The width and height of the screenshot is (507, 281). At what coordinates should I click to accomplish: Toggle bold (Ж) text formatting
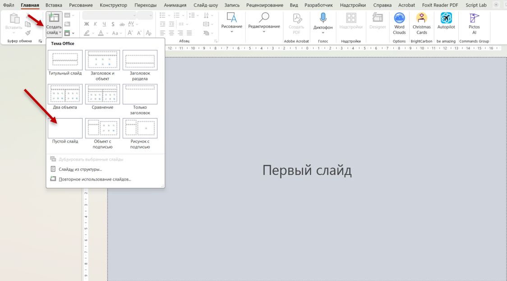click(87, 24)
